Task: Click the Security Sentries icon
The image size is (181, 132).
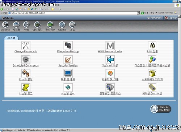Action: coord(68,59)
